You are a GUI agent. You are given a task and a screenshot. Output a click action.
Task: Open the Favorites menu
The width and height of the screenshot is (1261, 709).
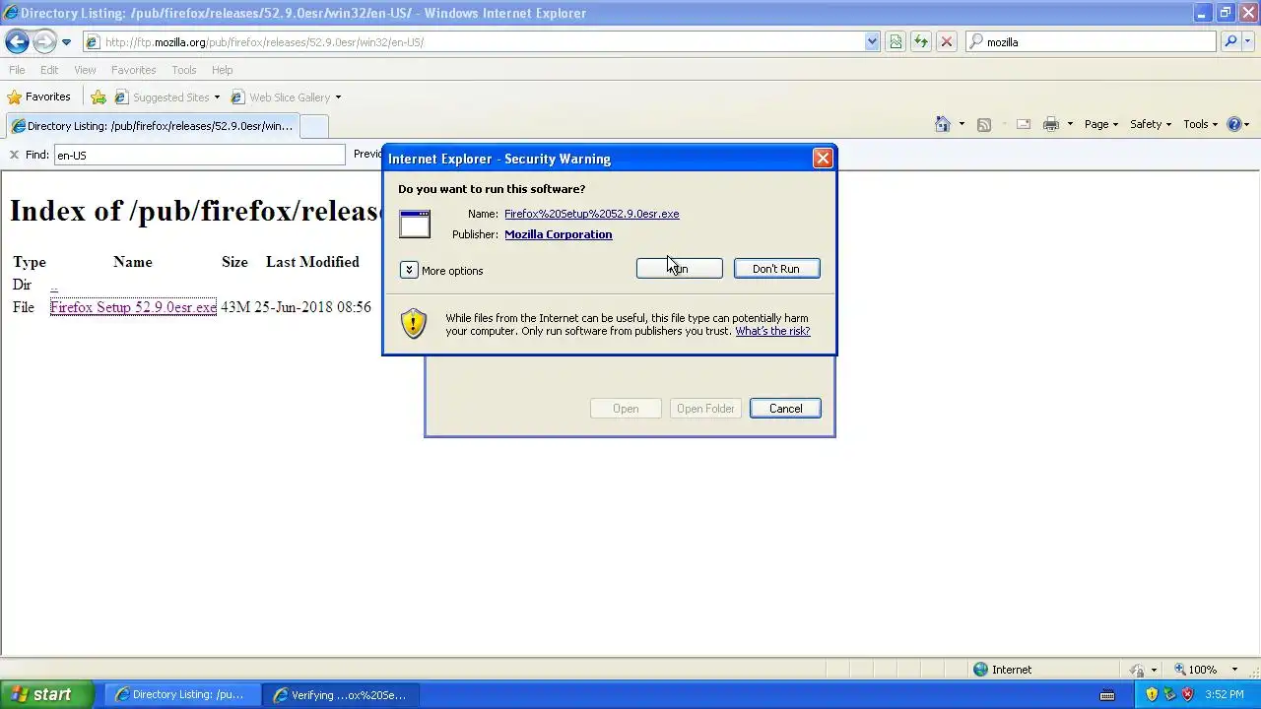133,70
